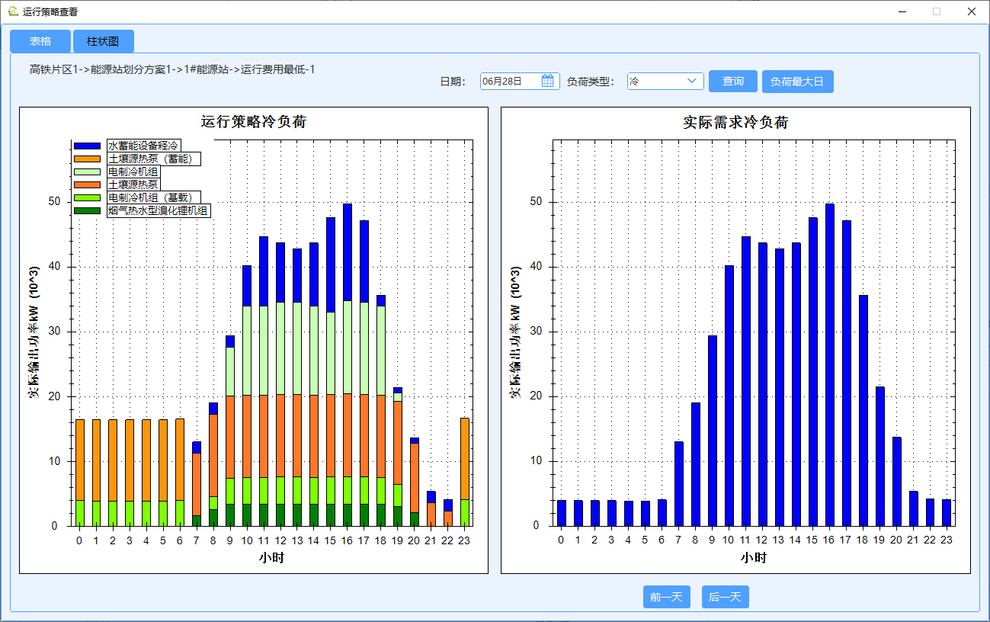Switch to the 表格 tab
The image size is (990, 622).
coord(40,42)
